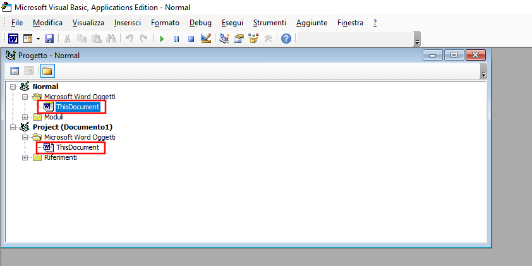This screenshot has height=266, width=532.
Task: Open the Visualizza menu
Action: pos(88,23)
